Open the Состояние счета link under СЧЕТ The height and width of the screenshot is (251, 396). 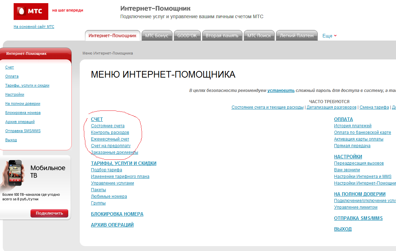click(x=108, y=125)
